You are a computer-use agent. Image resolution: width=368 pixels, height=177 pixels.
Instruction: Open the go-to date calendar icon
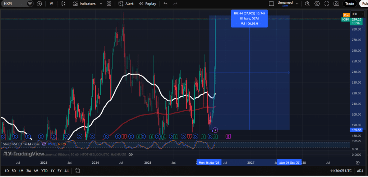pyautogui.click(x=78, y=171)
